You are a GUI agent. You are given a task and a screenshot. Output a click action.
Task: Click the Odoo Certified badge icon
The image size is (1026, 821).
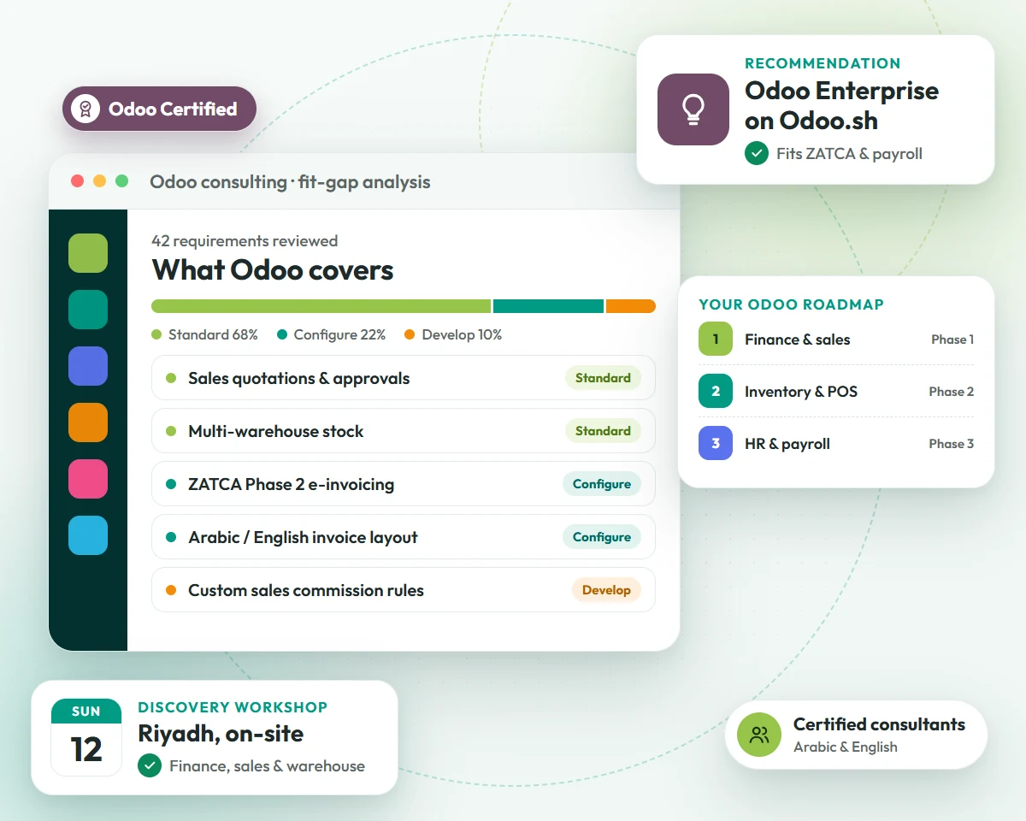point(85,109)
